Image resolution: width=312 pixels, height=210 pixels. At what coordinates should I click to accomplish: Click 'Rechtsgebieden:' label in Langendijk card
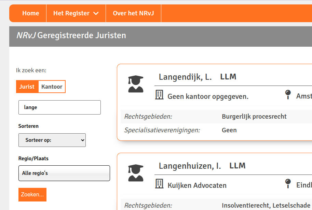(148, 117)
